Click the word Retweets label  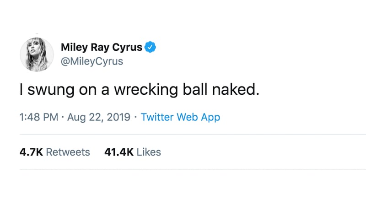pos(68,152)
